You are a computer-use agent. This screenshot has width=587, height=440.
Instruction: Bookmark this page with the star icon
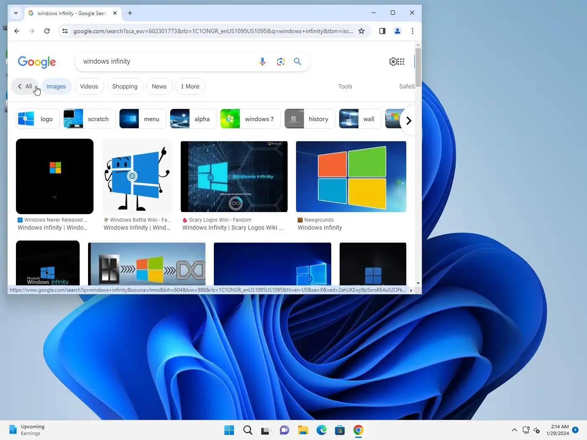(x=361, y=31)
